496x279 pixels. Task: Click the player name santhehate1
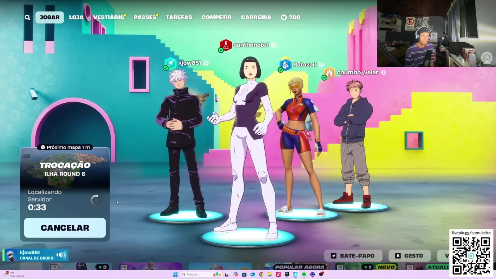[251, 45]
